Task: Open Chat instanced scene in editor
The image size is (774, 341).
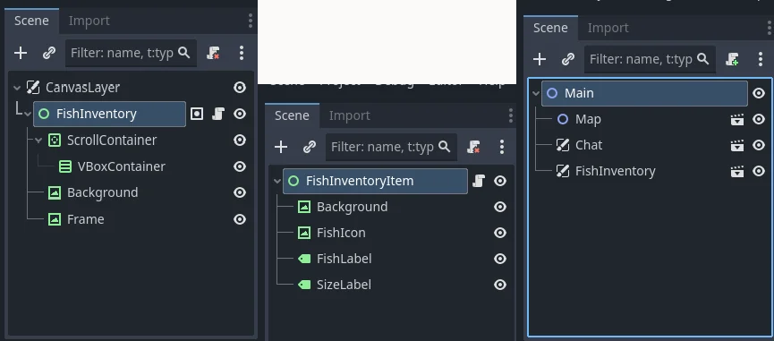Action: (x=737, y=146)
